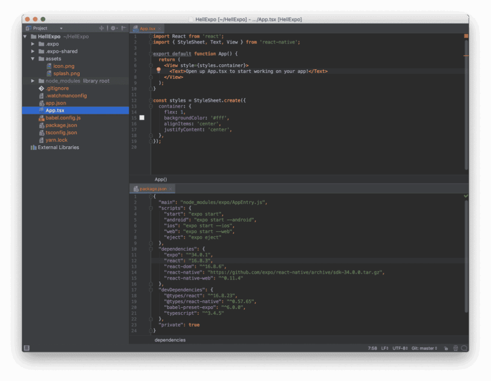
Task: Click the scroll-from-source crosshair icon
Action: (102, 28)
